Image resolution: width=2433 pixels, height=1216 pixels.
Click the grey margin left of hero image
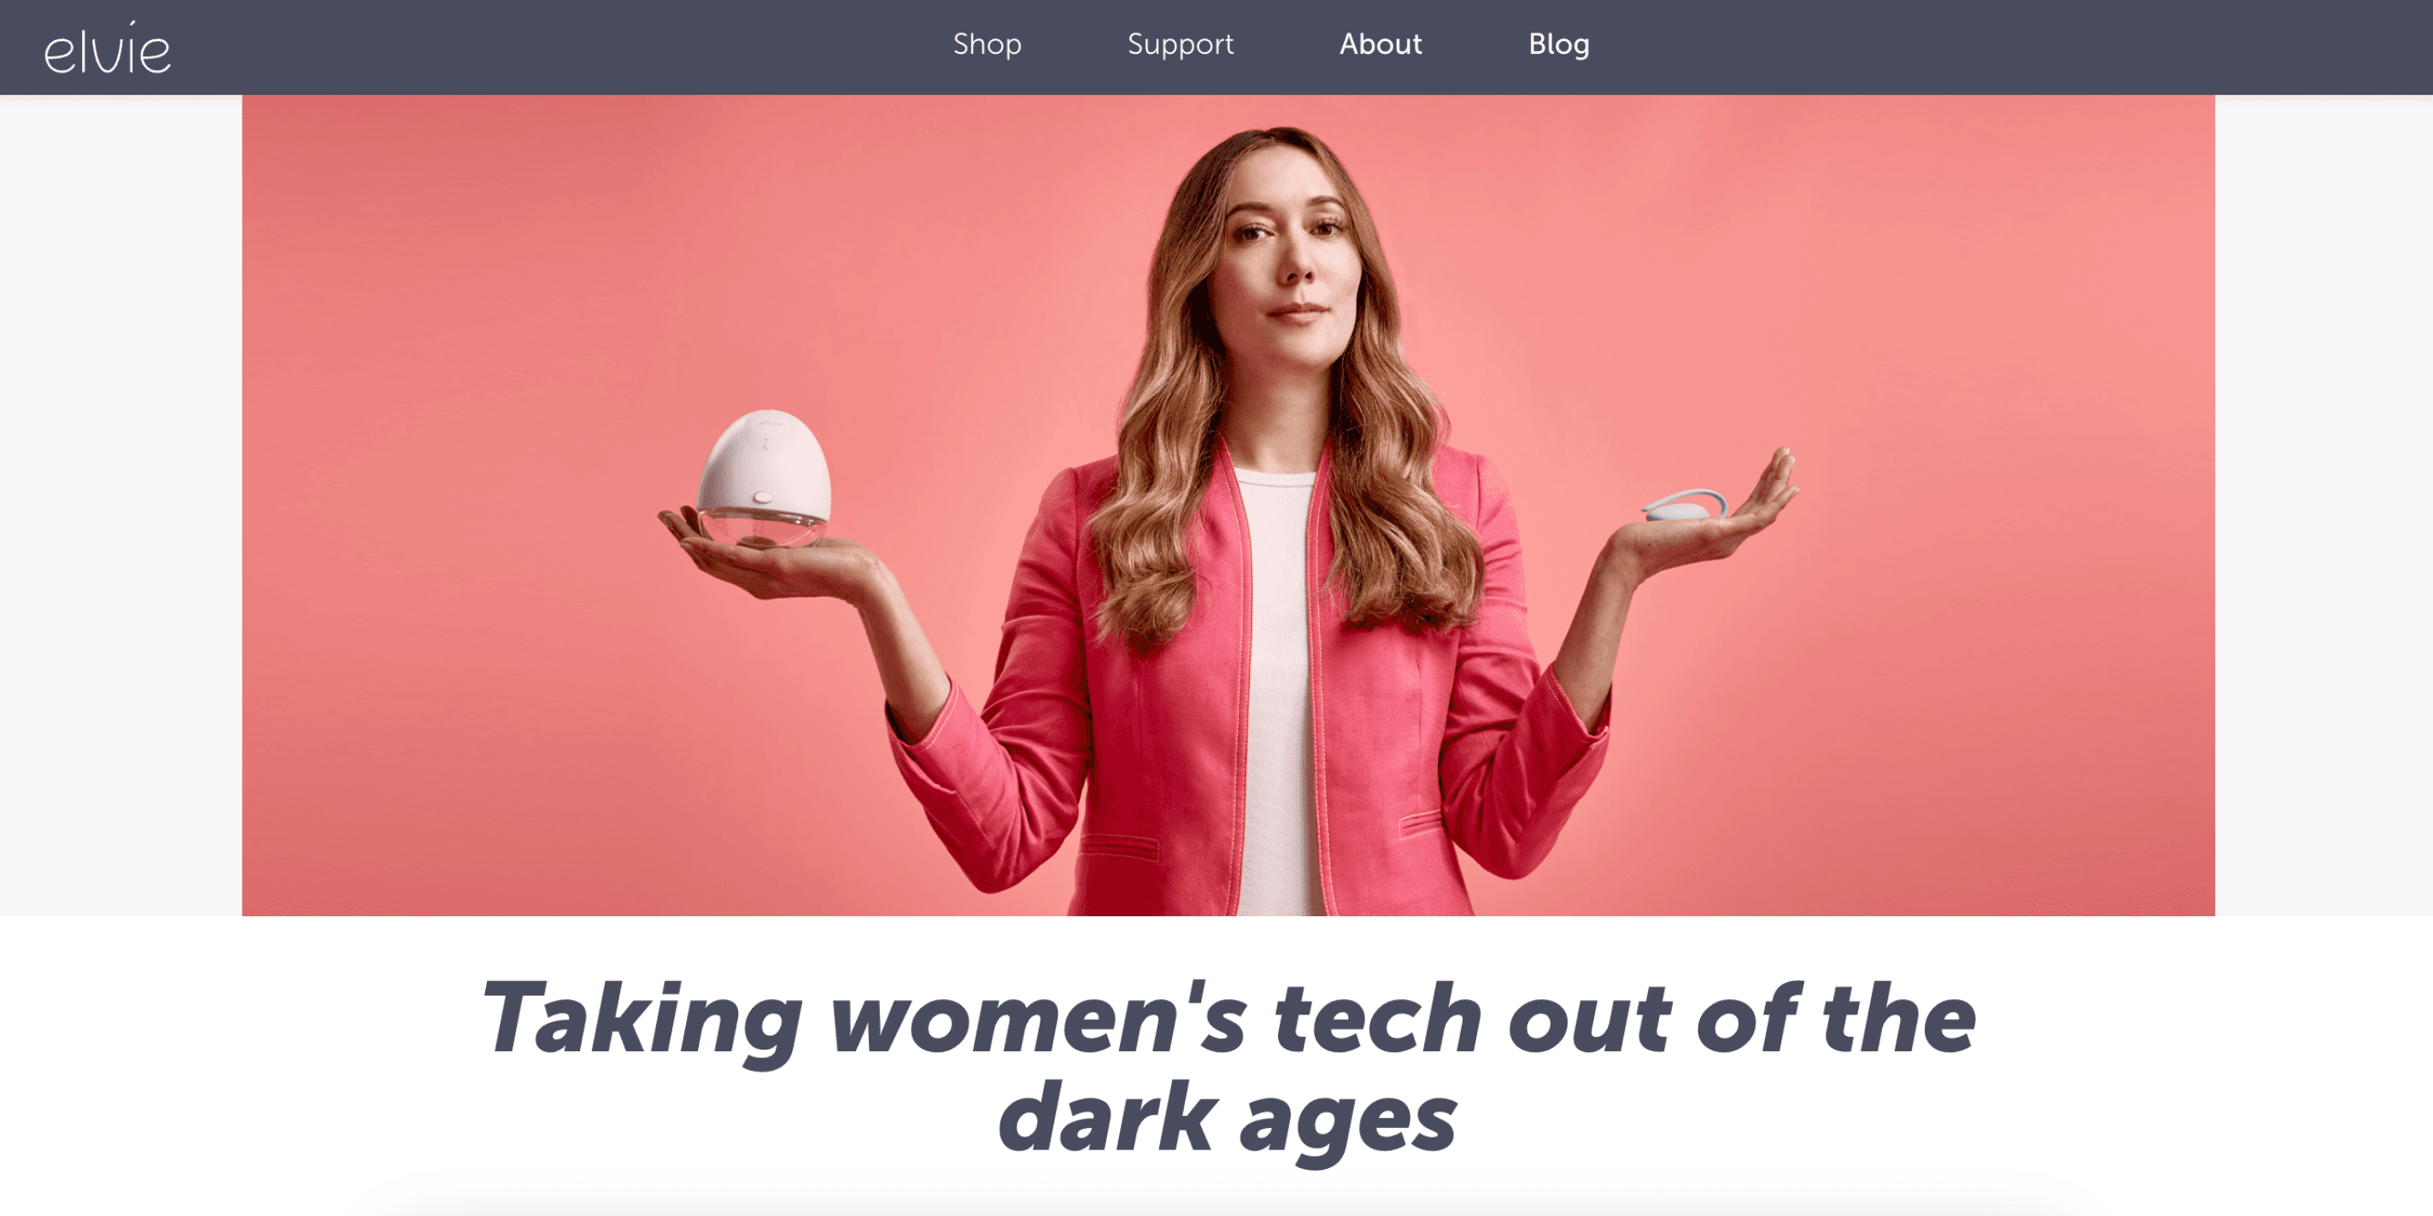(x=121, y=505)
